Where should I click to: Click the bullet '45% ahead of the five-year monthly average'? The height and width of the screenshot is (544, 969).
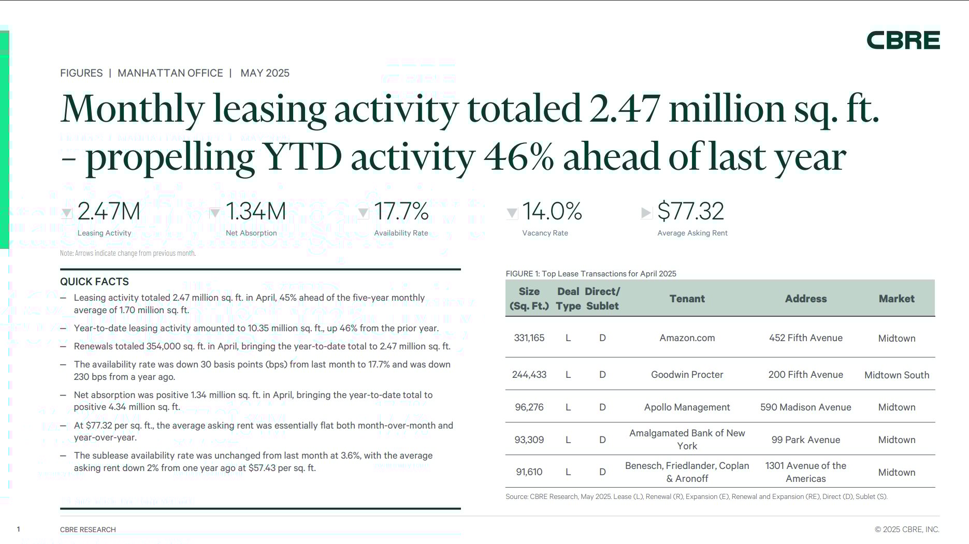click(249, 304)
